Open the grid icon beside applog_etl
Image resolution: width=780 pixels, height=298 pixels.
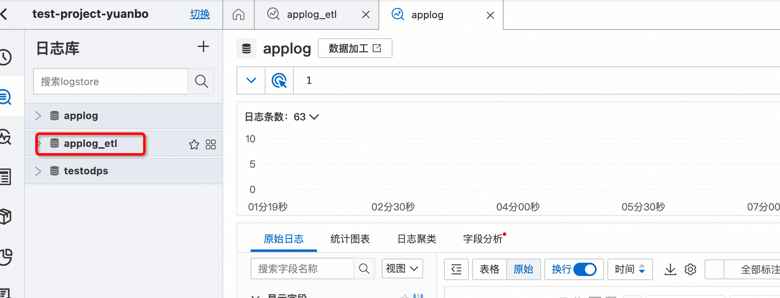pos(211,144)
